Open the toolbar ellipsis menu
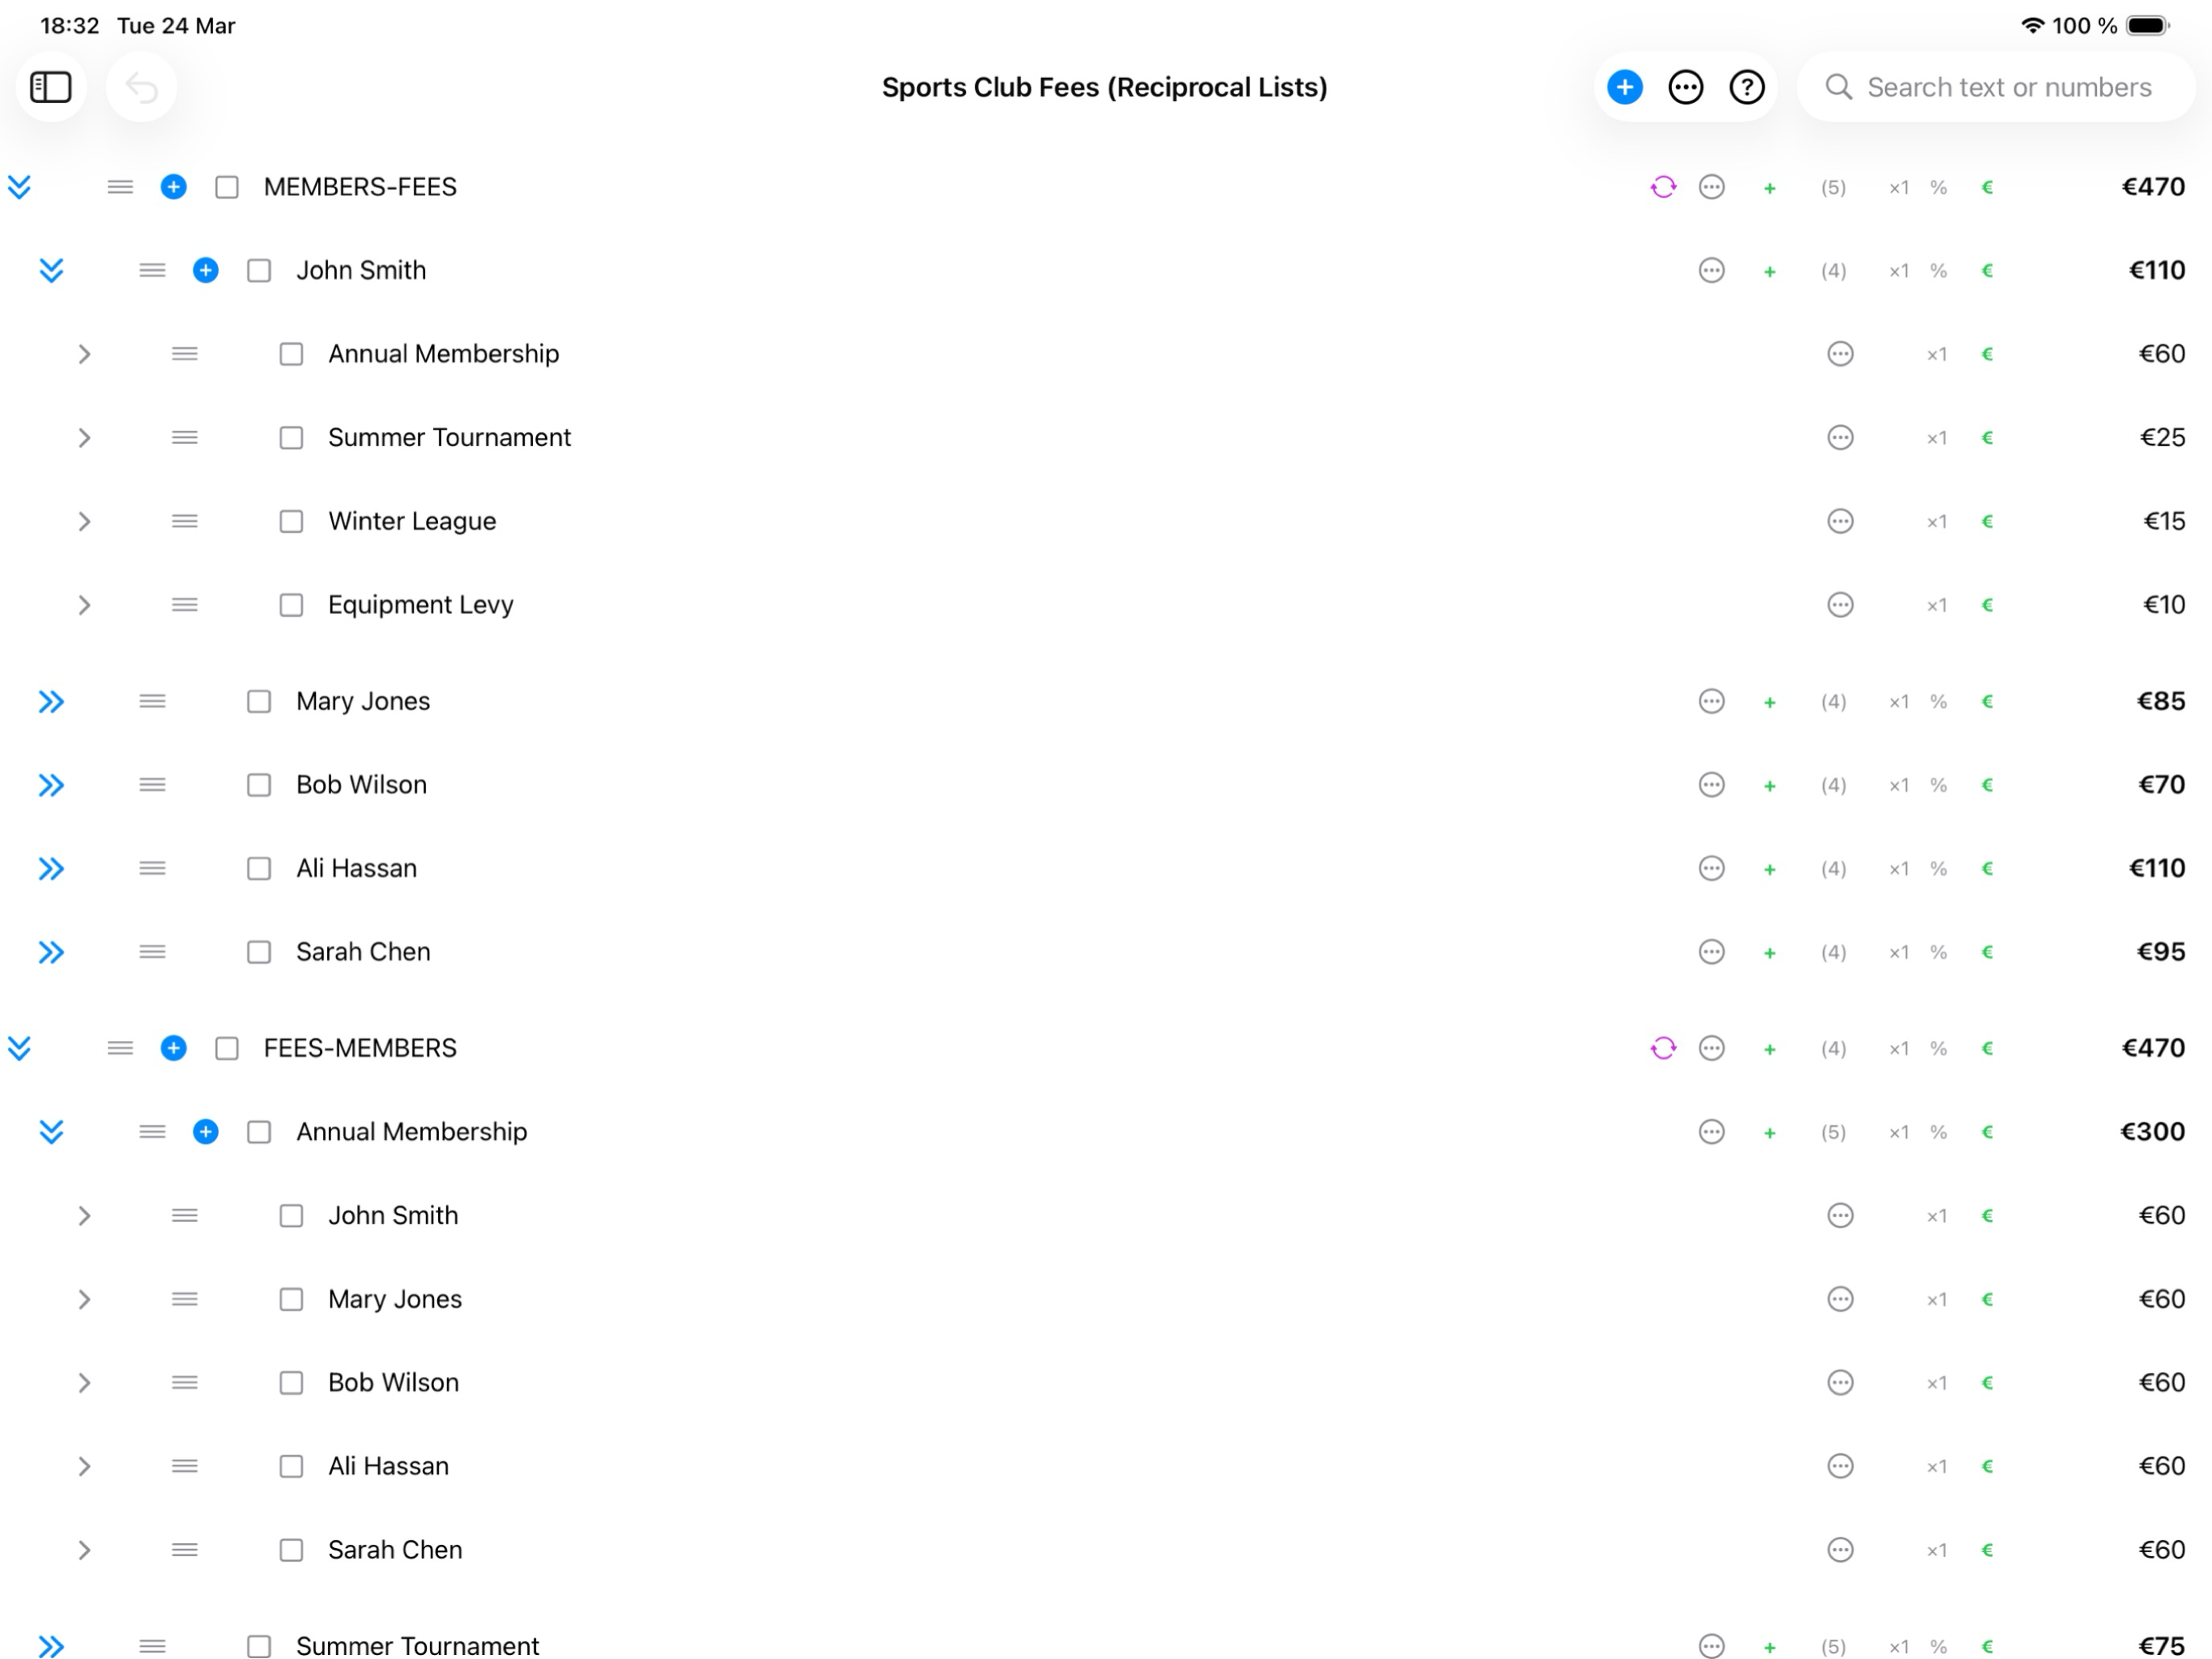 pos(1685,87)
